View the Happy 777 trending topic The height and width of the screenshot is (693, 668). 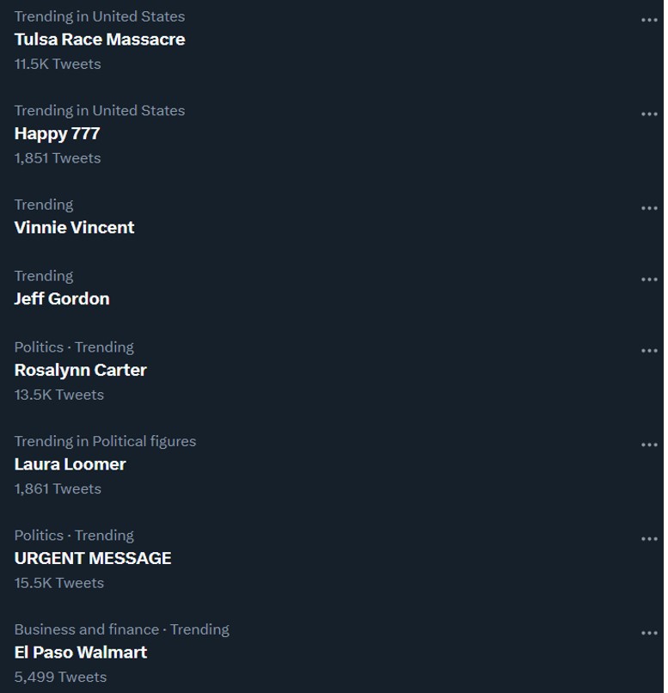tap(57, 133)
